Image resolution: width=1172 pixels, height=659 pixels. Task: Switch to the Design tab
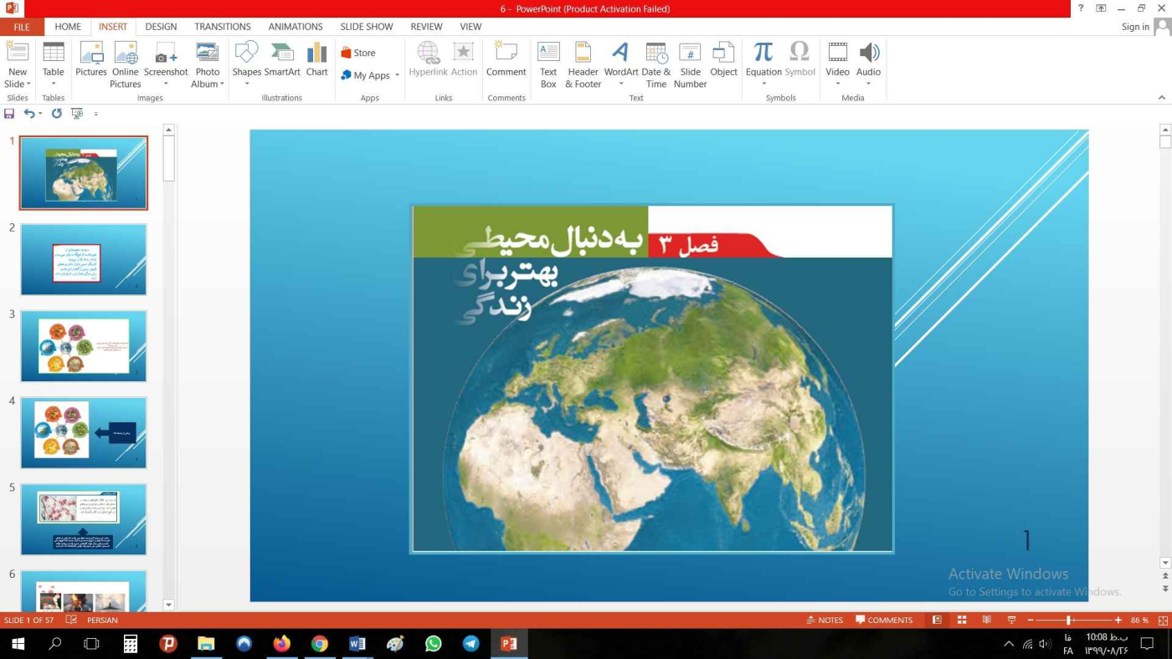161,27
